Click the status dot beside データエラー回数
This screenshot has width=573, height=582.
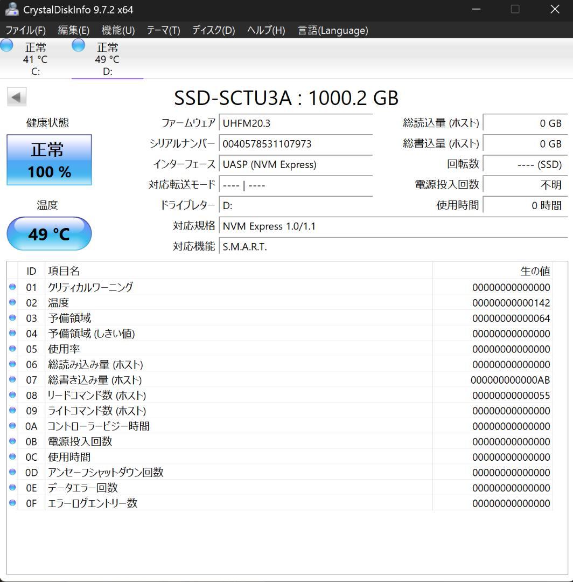[12, 488]
